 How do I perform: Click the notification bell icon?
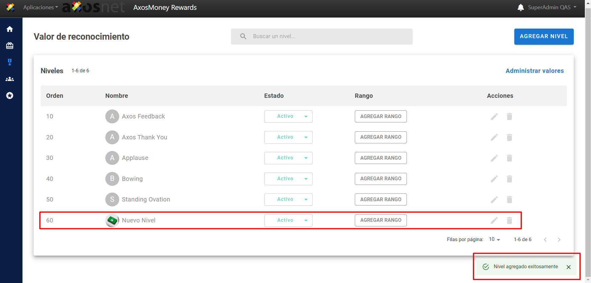click(x=520, y=7)
